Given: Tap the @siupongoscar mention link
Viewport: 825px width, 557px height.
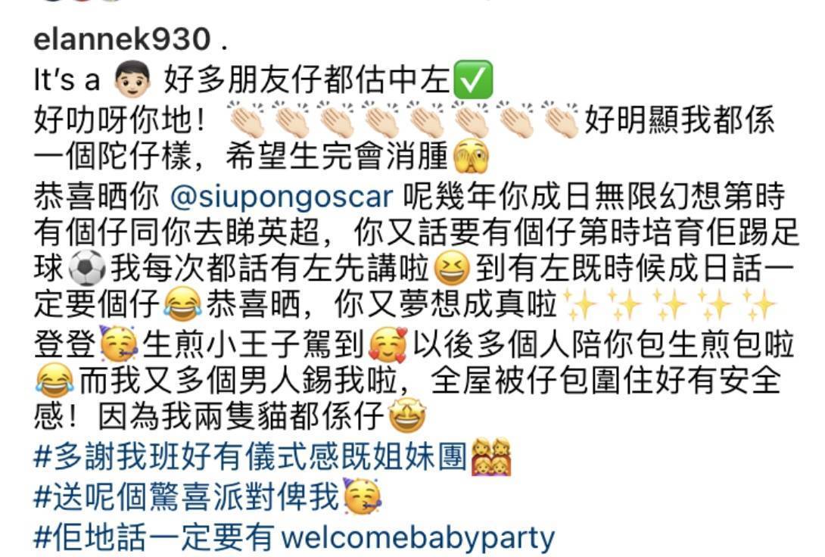Looking at the screenshot, I should point(282,196).
